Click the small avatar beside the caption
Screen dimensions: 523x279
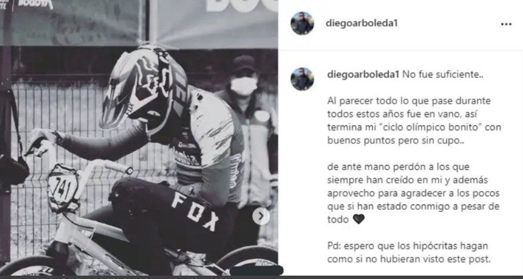click(302, 79)
